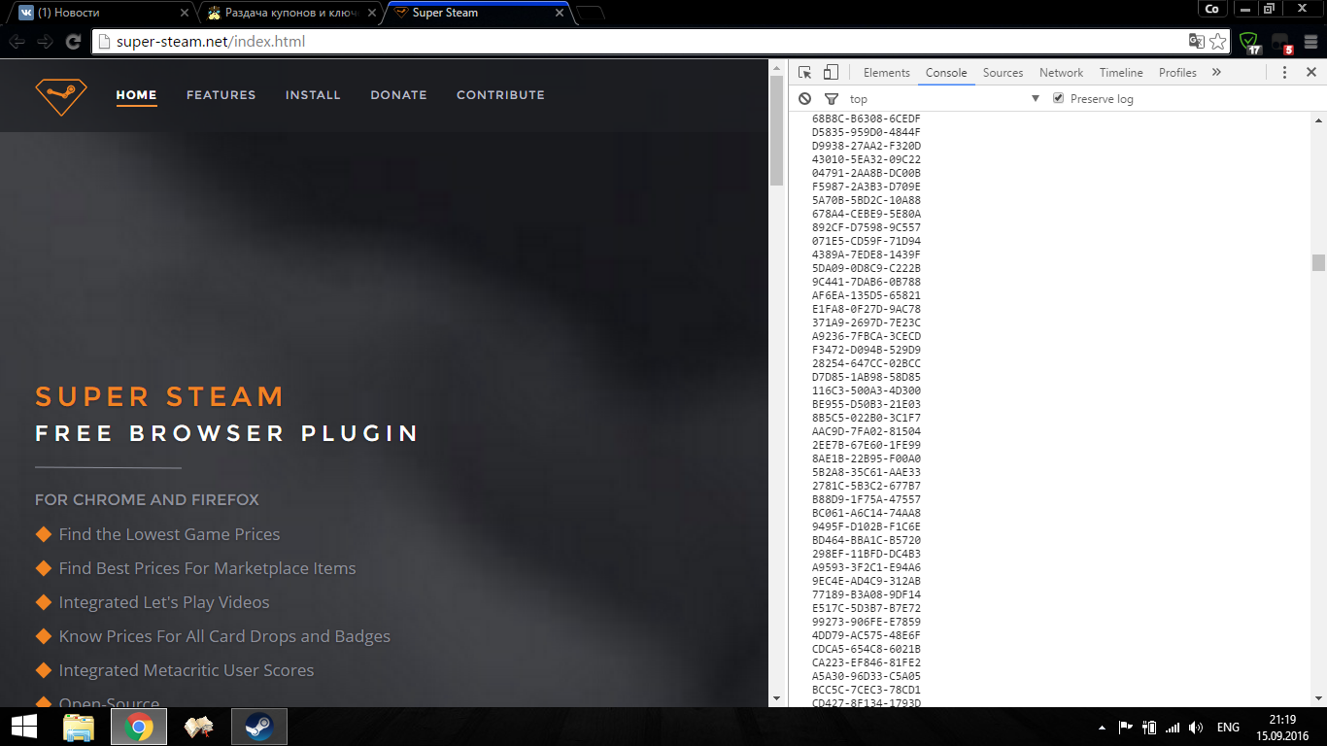Switch to the Раздача купонов browser tab
The height and width of the screenshot is (746, 1327).
[x=289, y=14]
